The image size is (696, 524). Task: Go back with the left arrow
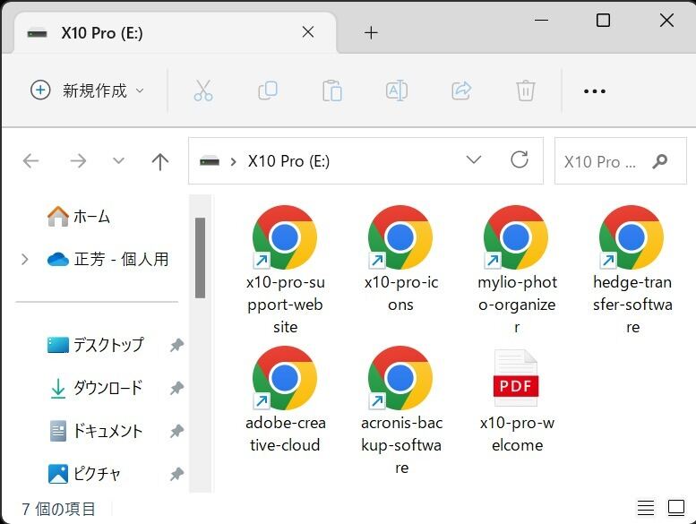click(x=30, y=161)
